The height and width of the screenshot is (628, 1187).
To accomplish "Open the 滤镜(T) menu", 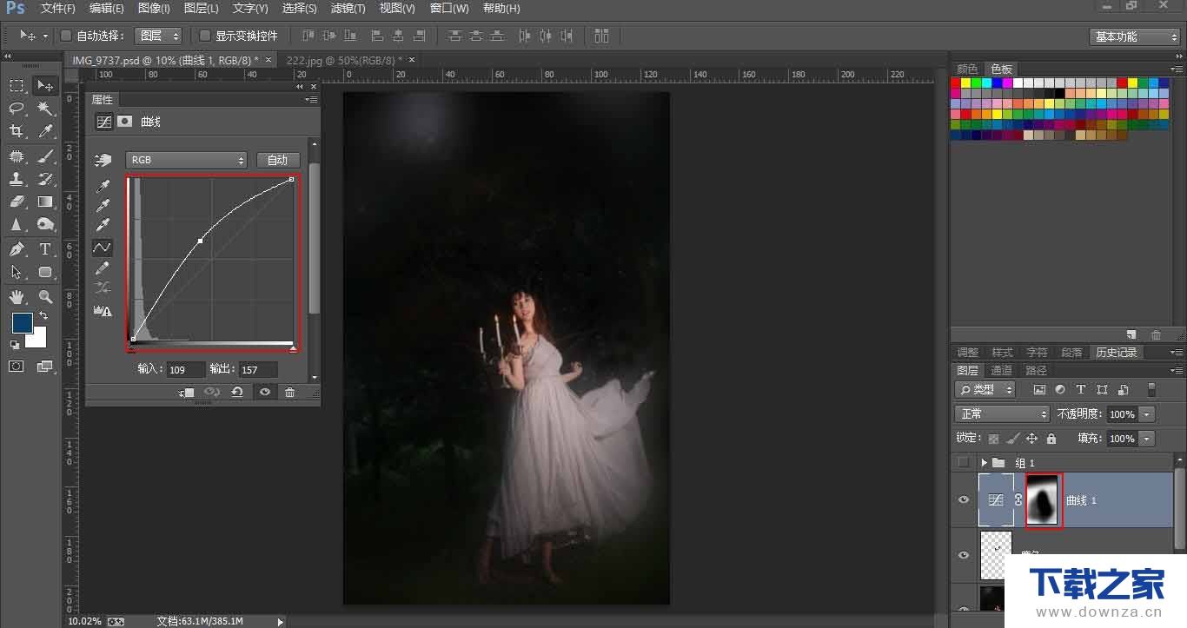I will (348, 9).
